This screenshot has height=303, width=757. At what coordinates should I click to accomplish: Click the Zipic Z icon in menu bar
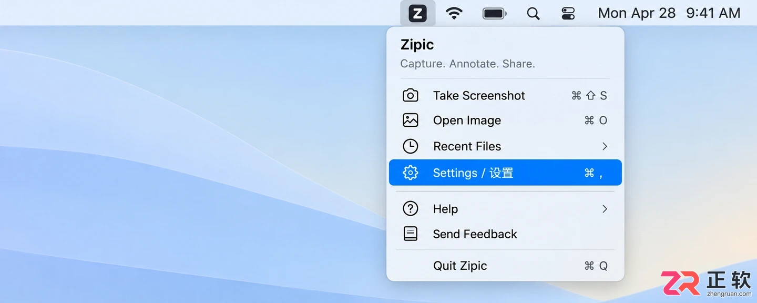(x=418, y=13)
